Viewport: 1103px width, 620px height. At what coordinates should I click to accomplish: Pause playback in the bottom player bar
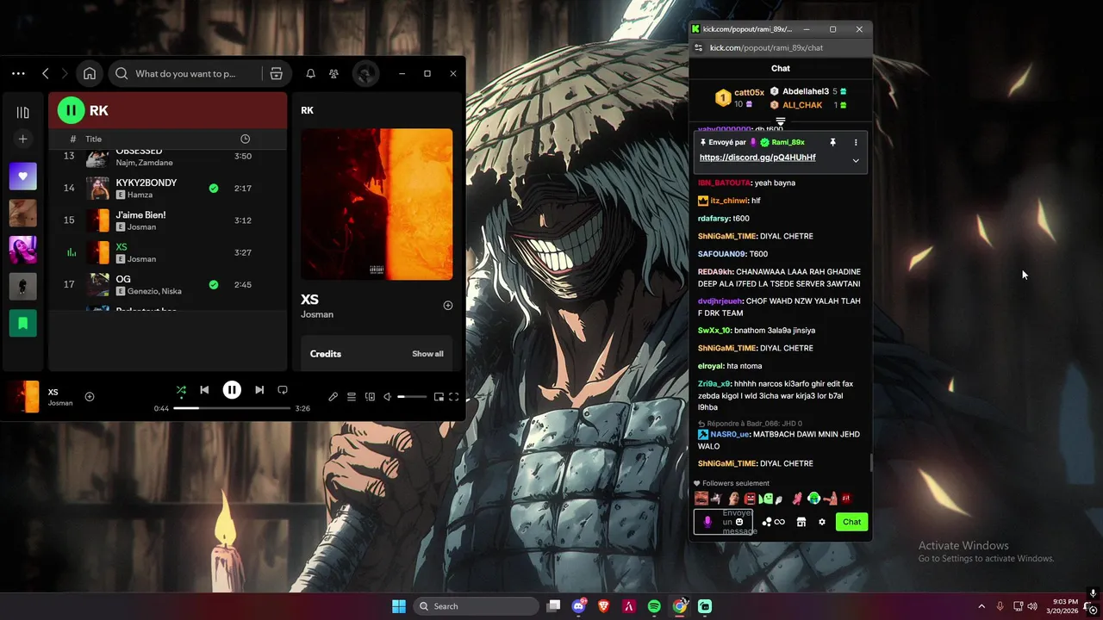click(232, 390)
